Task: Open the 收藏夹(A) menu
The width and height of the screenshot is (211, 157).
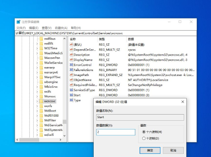Action: point(61,28)
